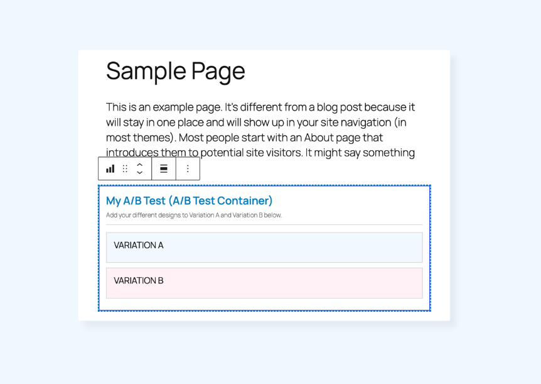This screenshot has height=384, width=541.
Task: Move block up with the up chevron
Action: pos(140,165)
